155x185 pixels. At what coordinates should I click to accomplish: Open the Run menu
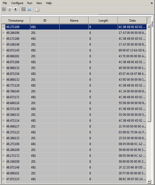click(30, 3)
